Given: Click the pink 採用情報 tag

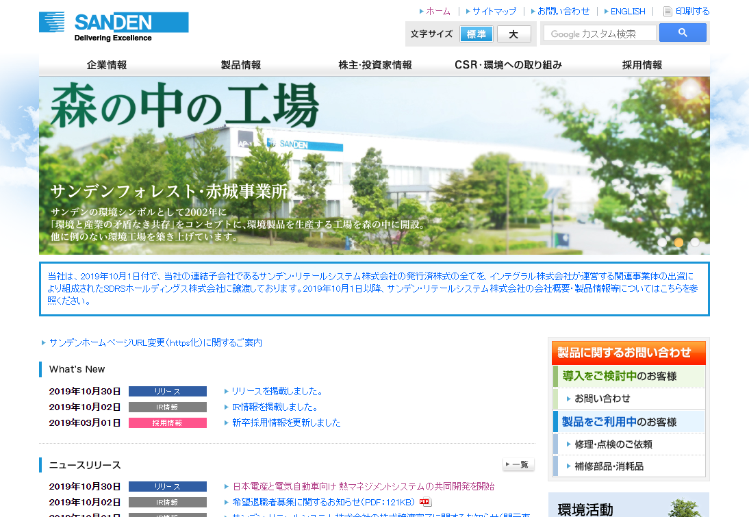Looking at the screenshot, I should point(168,423).
